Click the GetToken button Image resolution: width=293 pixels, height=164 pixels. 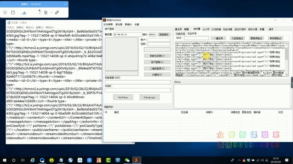click(x=123, y=97)
